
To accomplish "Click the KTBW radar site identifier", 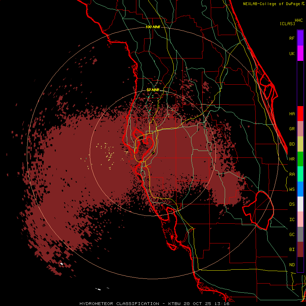I will 174,304.
